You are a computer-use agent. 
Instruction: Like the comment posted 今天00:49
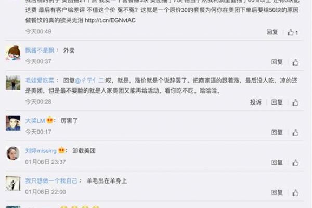(292, 32)
